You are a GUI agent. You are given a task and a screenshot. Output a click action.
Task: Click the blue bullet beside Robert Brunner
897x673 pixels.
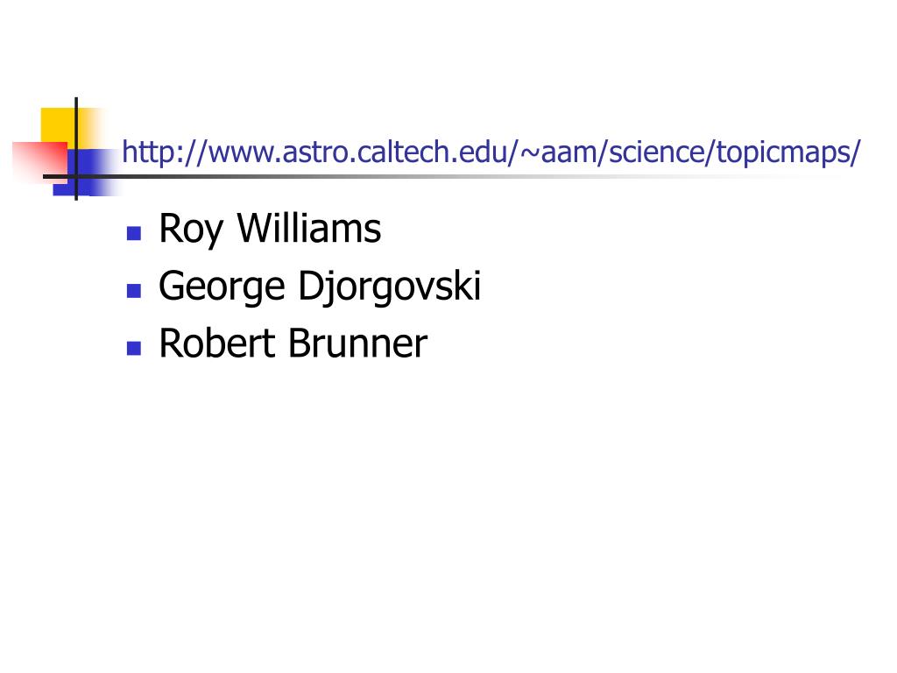(x=134, y=348)
